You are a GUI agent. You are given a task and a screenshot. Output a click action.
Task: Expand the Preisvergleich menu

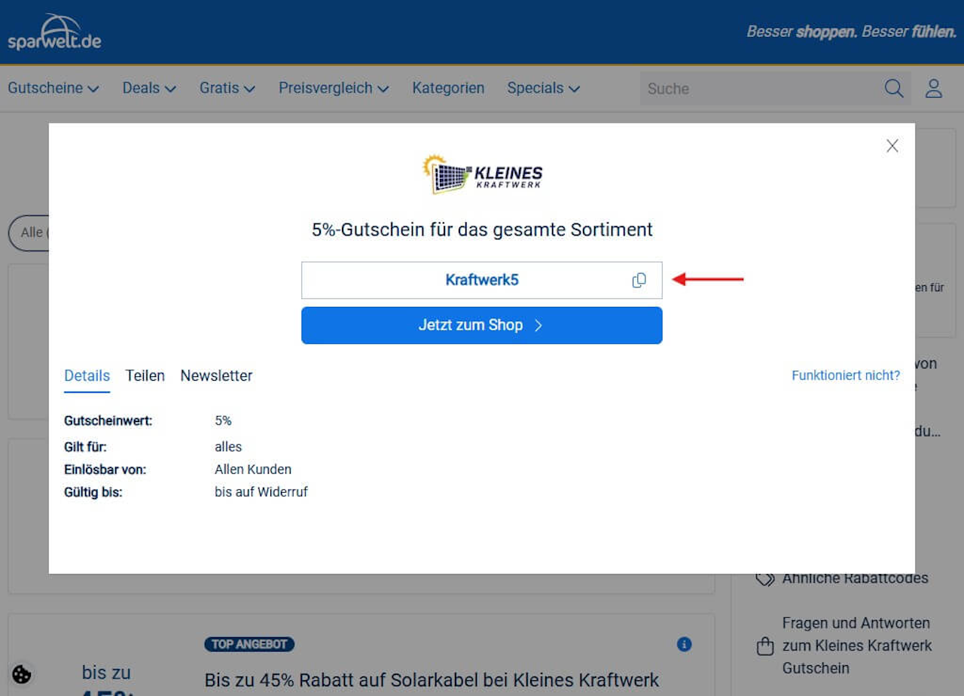coord(334,88)
